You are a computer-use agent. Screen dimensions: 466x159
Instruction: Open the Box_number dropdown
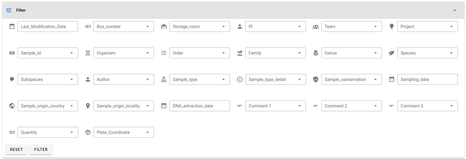124,26
